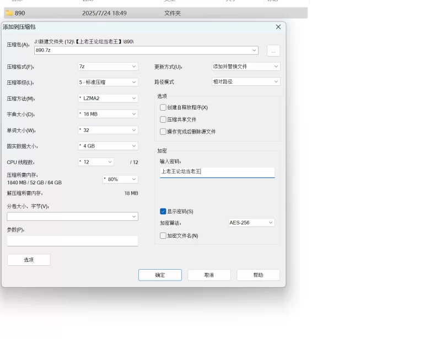Open the 更新方式 添加并替换文件 dropdown
The height and width of the screenshot is (339, 441).
pyautogui.click(x=246, y=67)
